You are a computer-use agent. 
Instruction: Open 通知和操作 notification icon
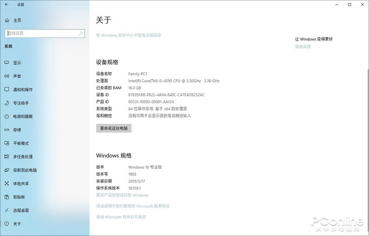pos(6,90)
